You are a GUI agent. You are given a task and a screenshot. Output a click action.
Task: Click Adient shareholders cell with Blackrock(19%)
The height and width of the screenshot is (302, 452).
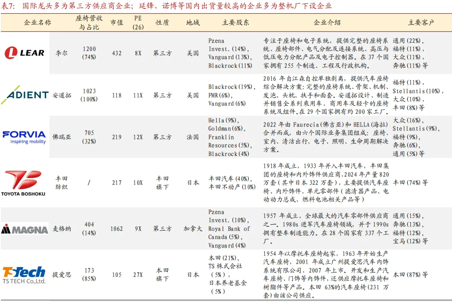click(x=232, y=95)
